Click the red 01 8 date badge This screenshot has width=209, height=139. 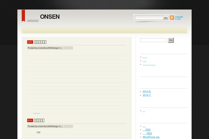tap(30, 120)
